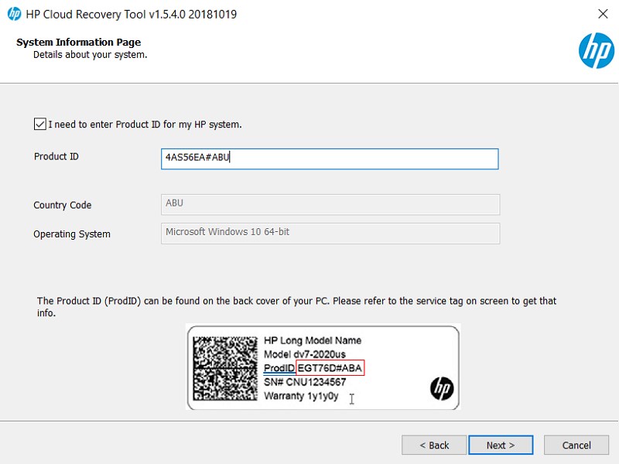The image size is (619, 464).
Task: Click the QR code on the service tag image
Action: pos(225,369)
